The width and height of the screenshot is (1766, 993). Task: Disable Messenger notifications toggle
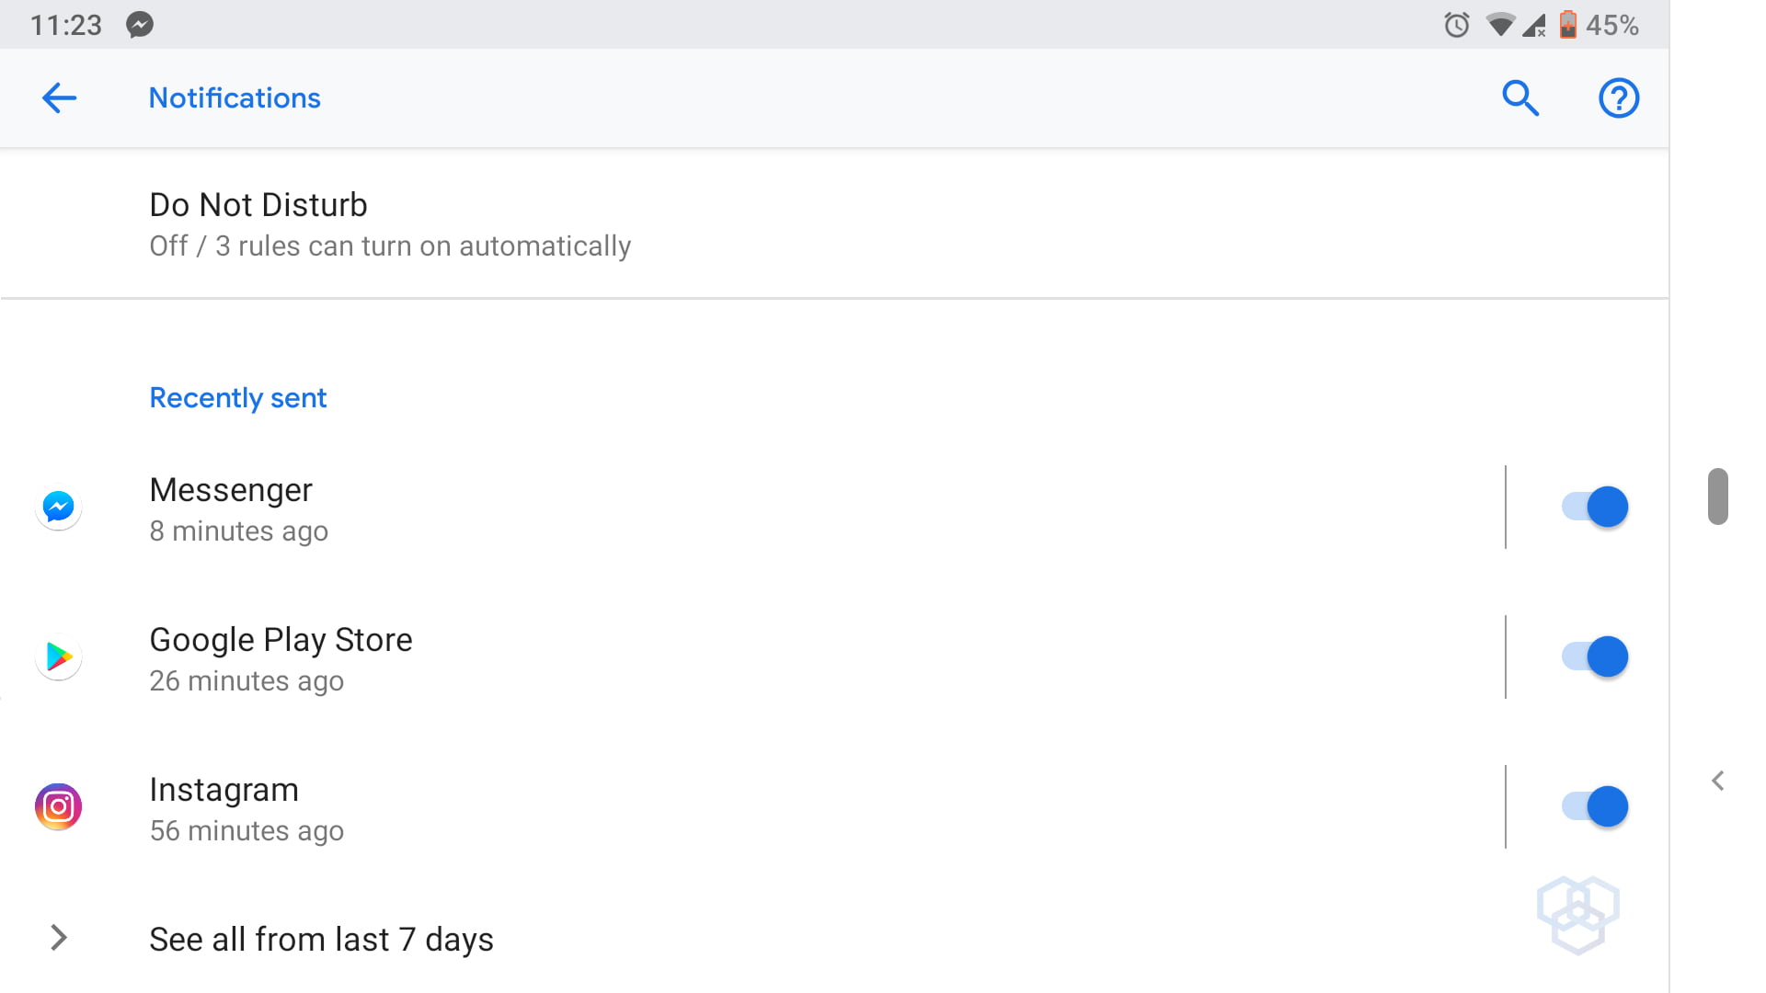[1595, 507]
